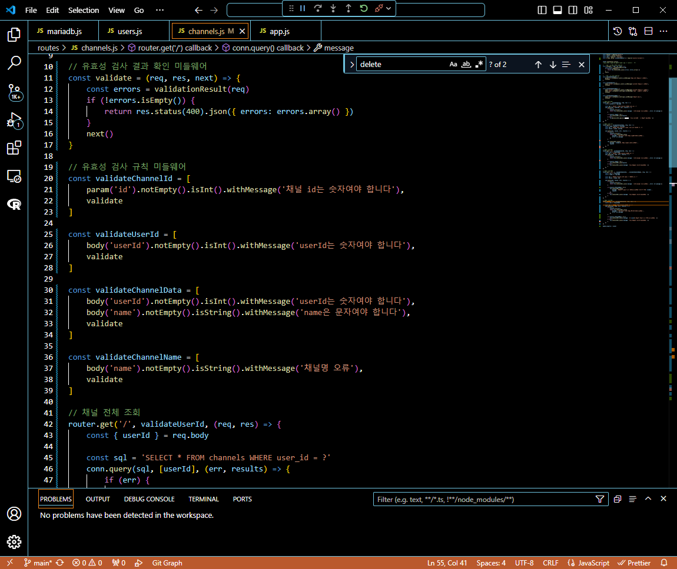Open problems filter options funnel
Viewport: 677px width, 569px height.
600,499
